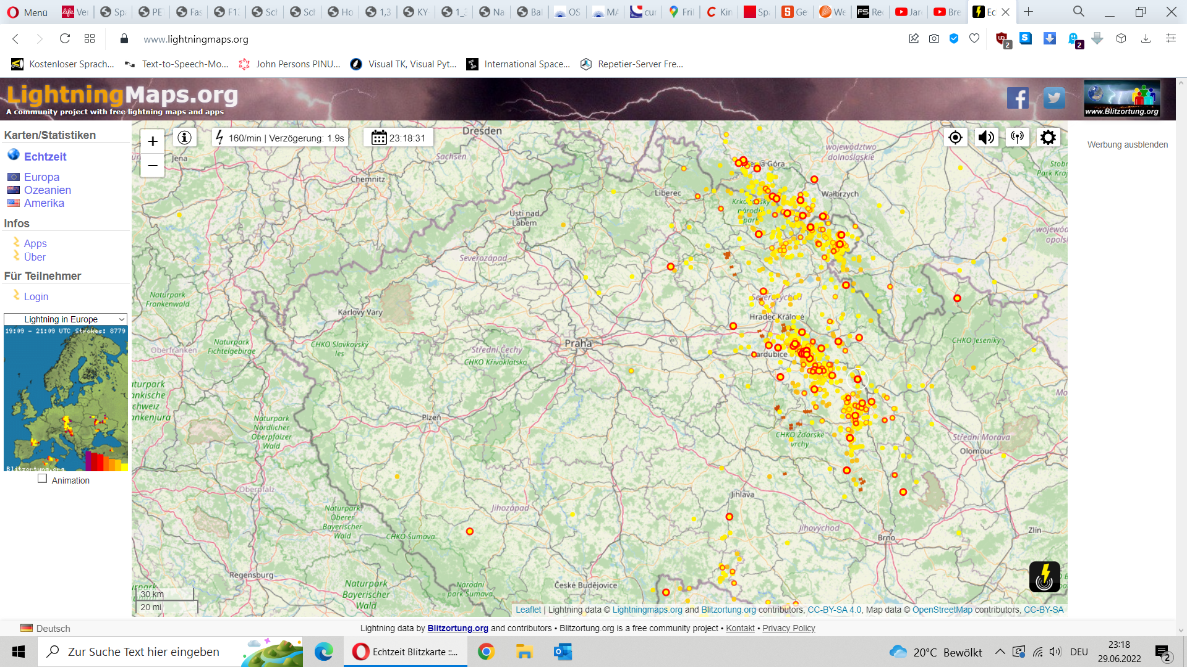Viewport: 1187px width, 667px height.
Task: Click the address bar URL field
Action: point(507,39)
